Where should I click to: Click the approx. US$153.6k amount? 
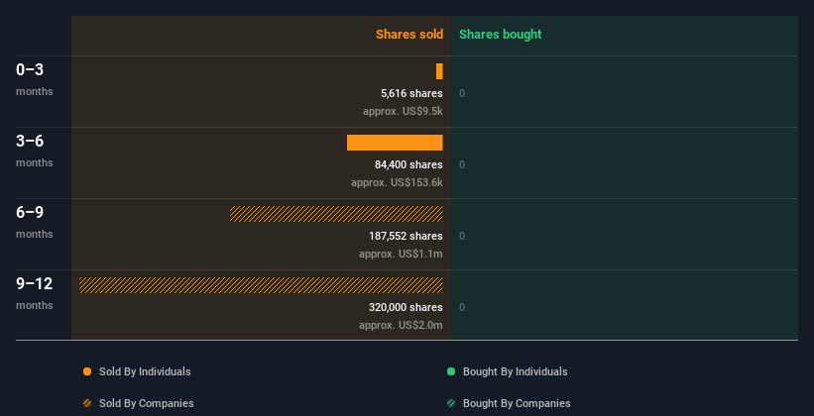(397, 182)
